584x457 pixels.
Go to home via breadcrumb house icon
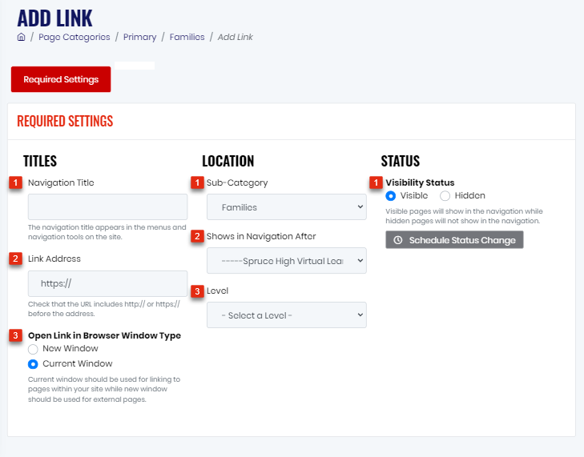(x=22, y=37)
